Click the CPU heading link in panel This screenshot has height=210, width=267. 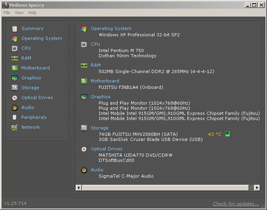tap(95, 44)
